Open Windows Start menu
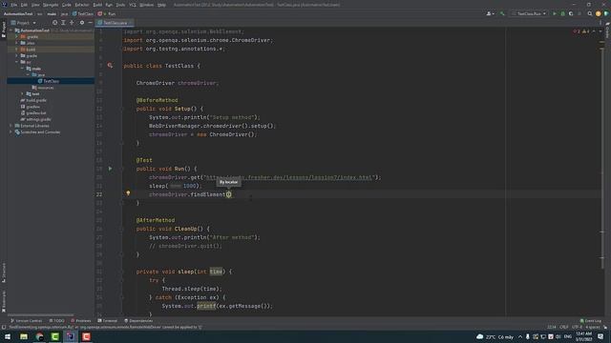The width and height of the screenshot is (611, 343). [8, 336]
